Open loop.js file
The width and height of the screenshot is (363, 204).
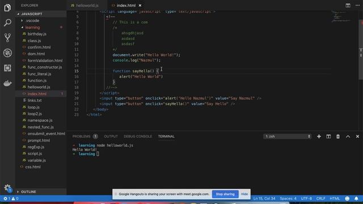(x=41, y=107)
